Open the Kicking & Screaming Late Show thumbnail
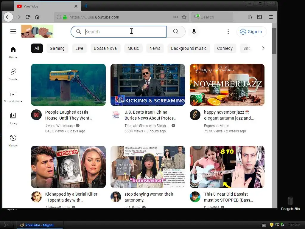Image resolution: width=305 pixels, height=229 pixels. click(x=148, y=85)
